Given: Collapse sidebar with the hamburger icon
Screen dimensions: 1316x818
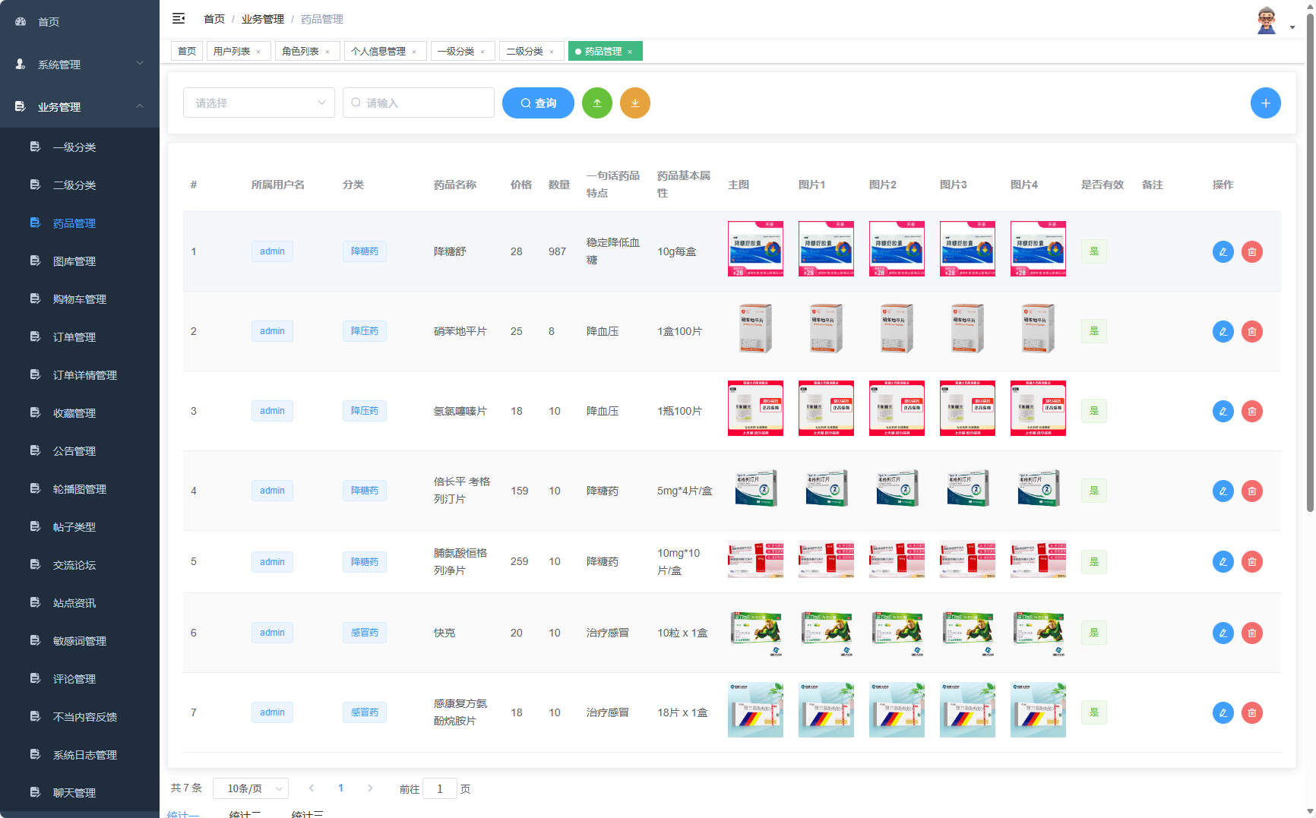Looking at the screenshot, I should [179, 18].
